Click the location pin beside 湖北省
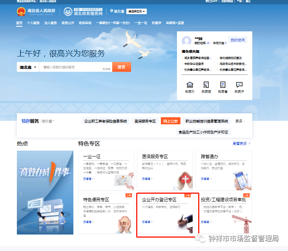288x251 pixels. pos(111,11)
